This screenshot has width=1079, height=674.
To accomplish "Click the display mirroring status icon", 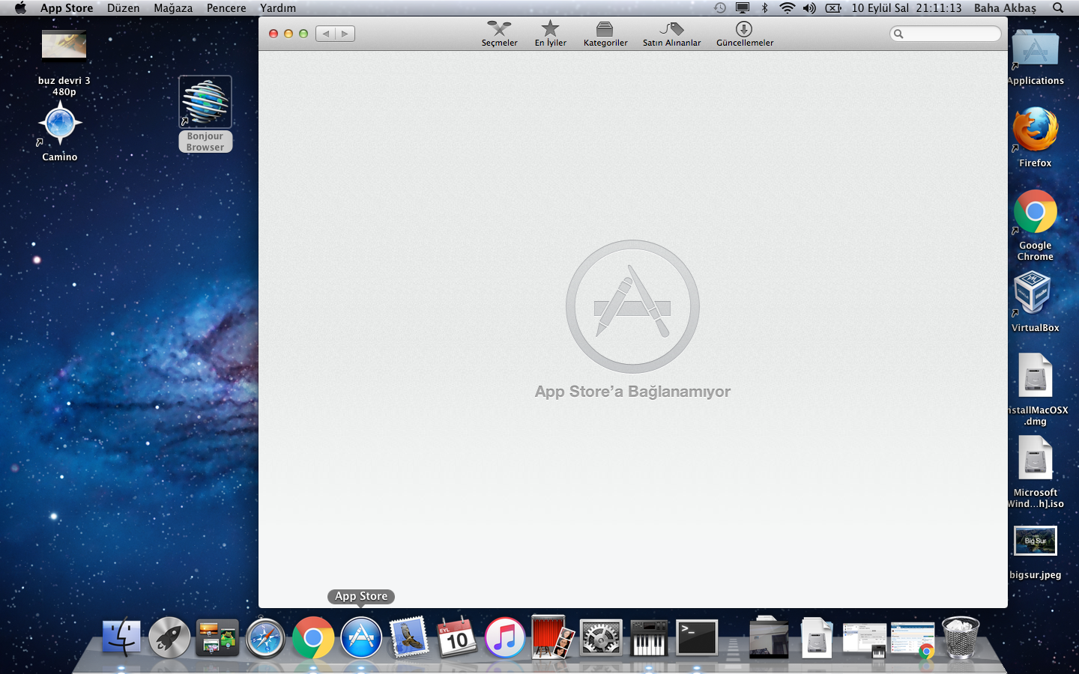I will coord(743,8).
